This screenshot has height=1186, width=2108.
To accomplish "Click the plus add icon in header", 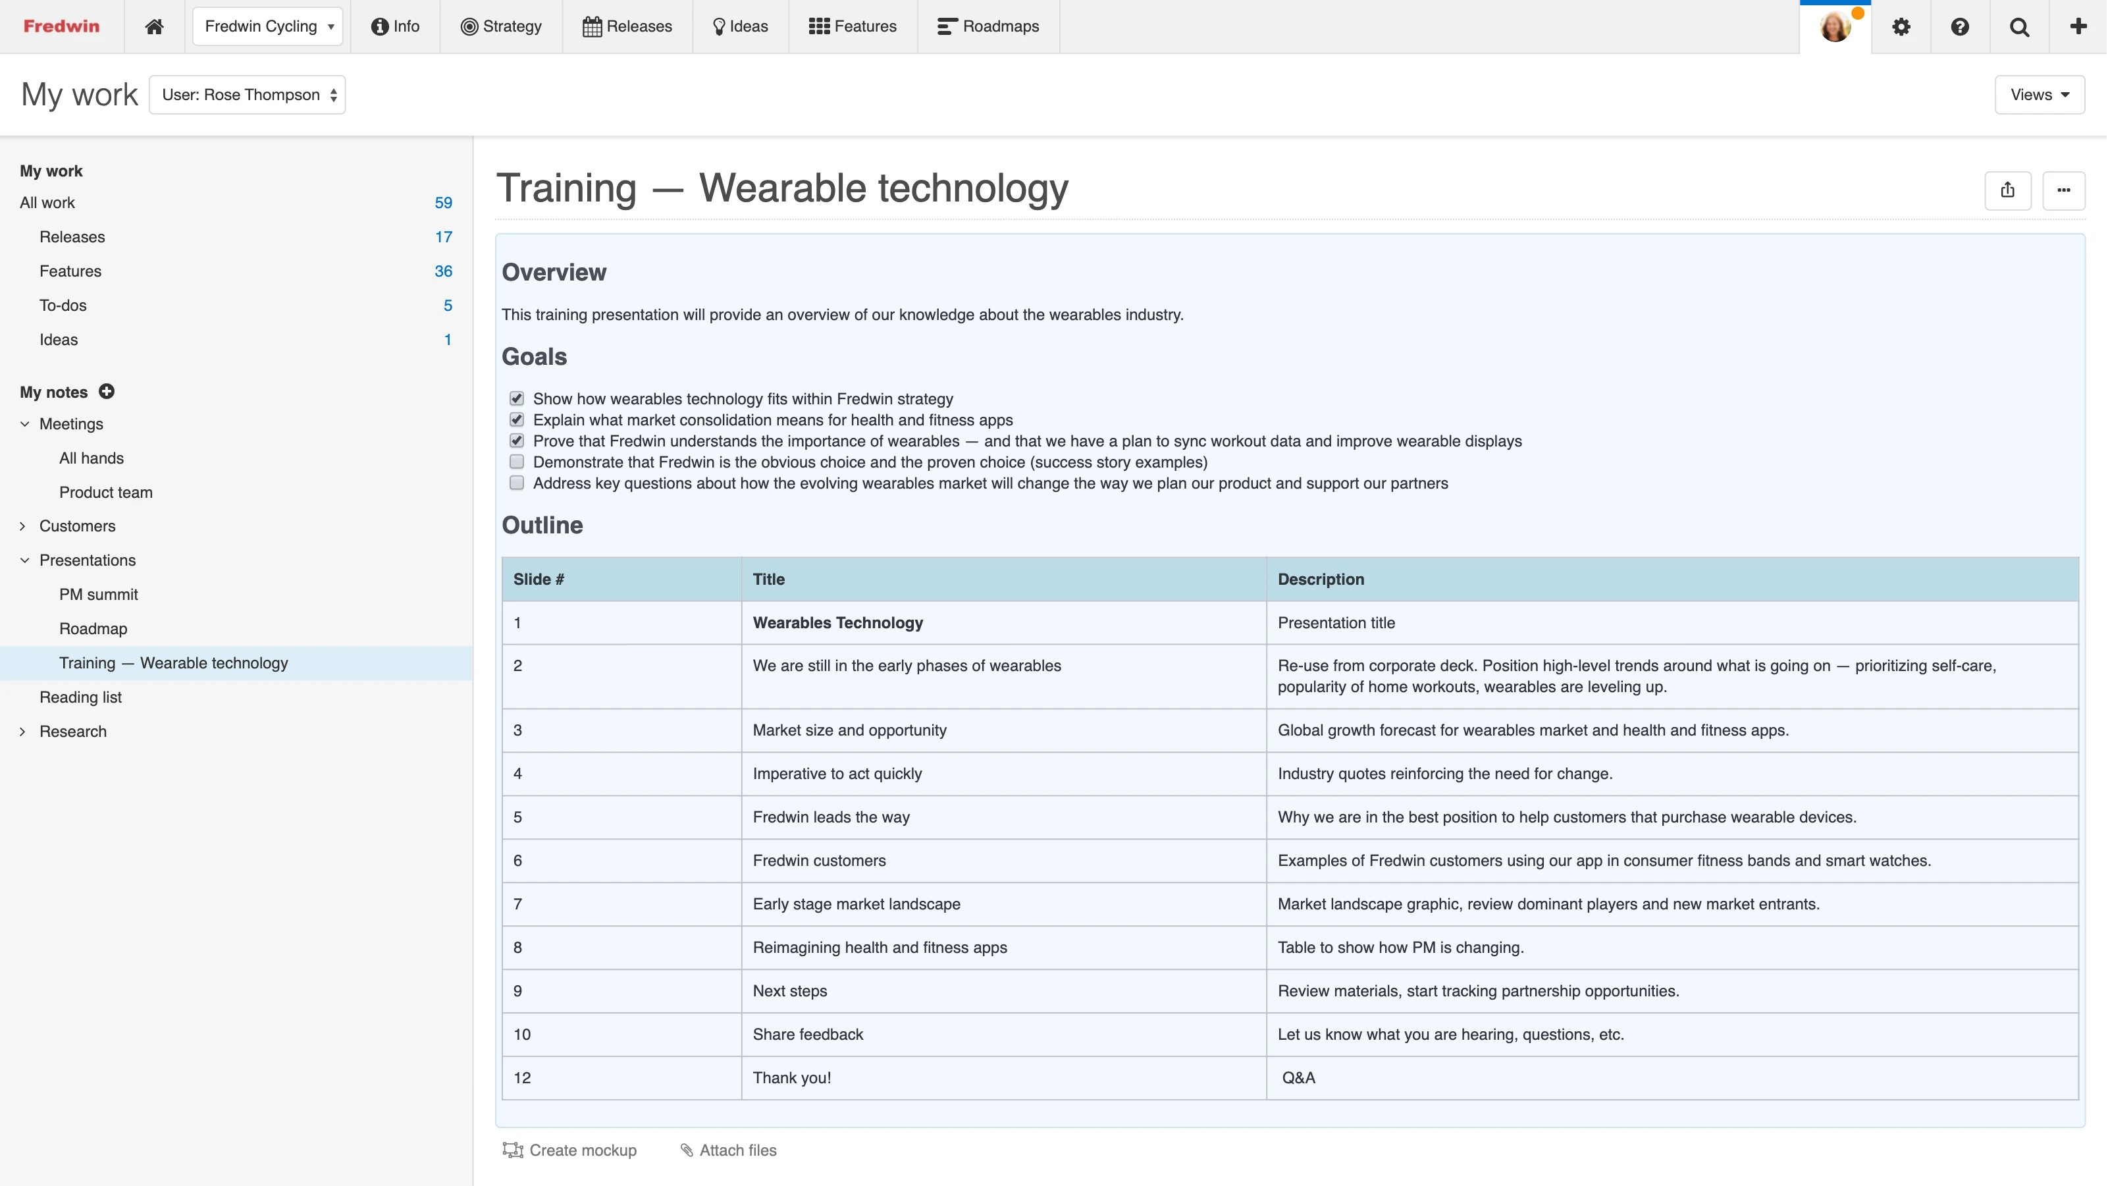I will (2078, 26).
